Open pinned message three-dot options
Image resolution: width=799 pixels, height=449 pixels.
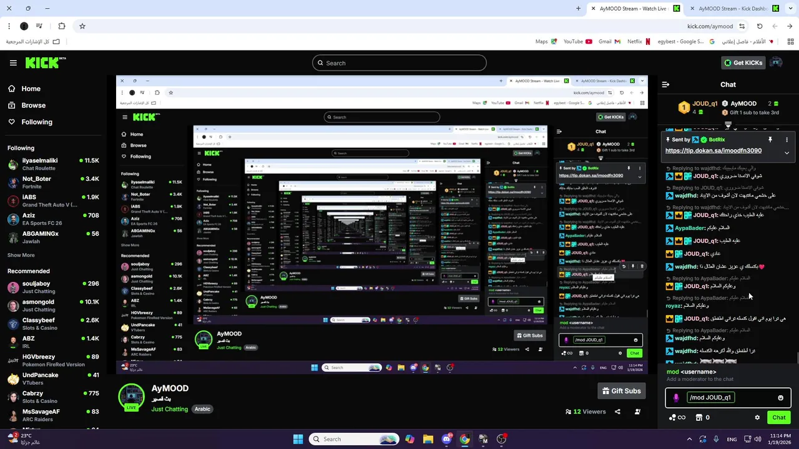tap(787, 140)
